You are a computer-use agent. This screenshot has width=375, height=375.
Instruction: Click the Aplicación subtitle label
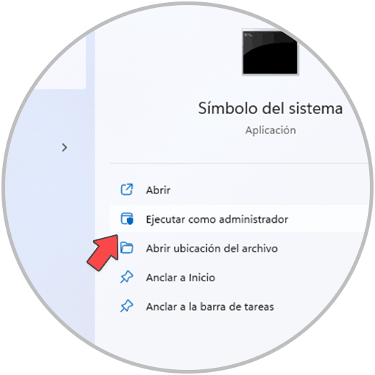pos(270,131)
